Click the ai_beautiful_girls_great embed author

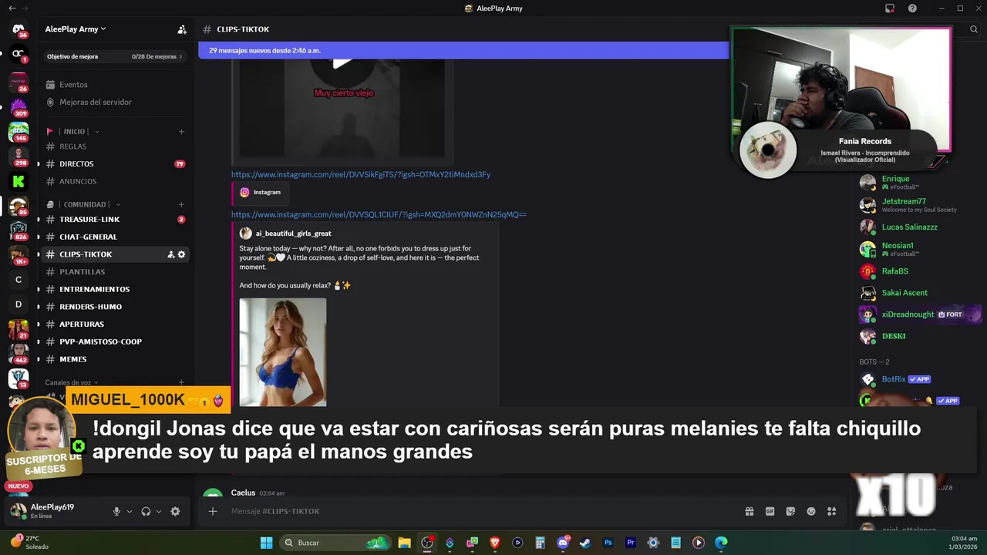tap(293, 234)
